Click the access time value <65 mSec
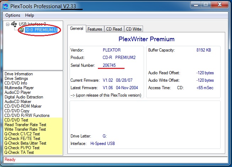Image resolution: width=232 pixels, height=167 pixels. click(205, 88)
